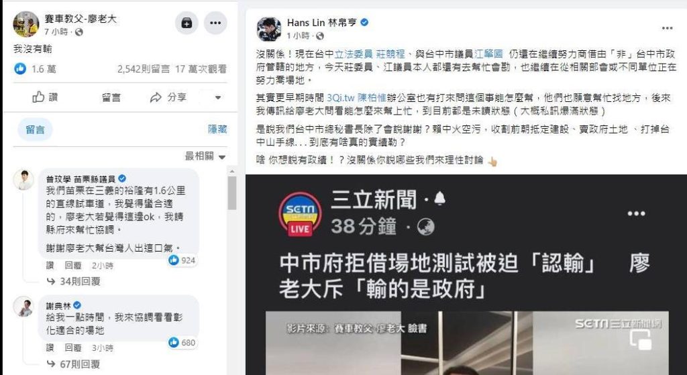687x375 pixels.
Task: Open the 立法委員 莊競程 profile link
Action: tap(370, 54)
